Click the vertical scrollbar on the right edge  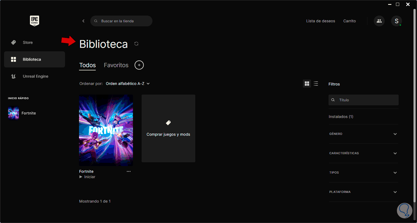pos(415,105)
